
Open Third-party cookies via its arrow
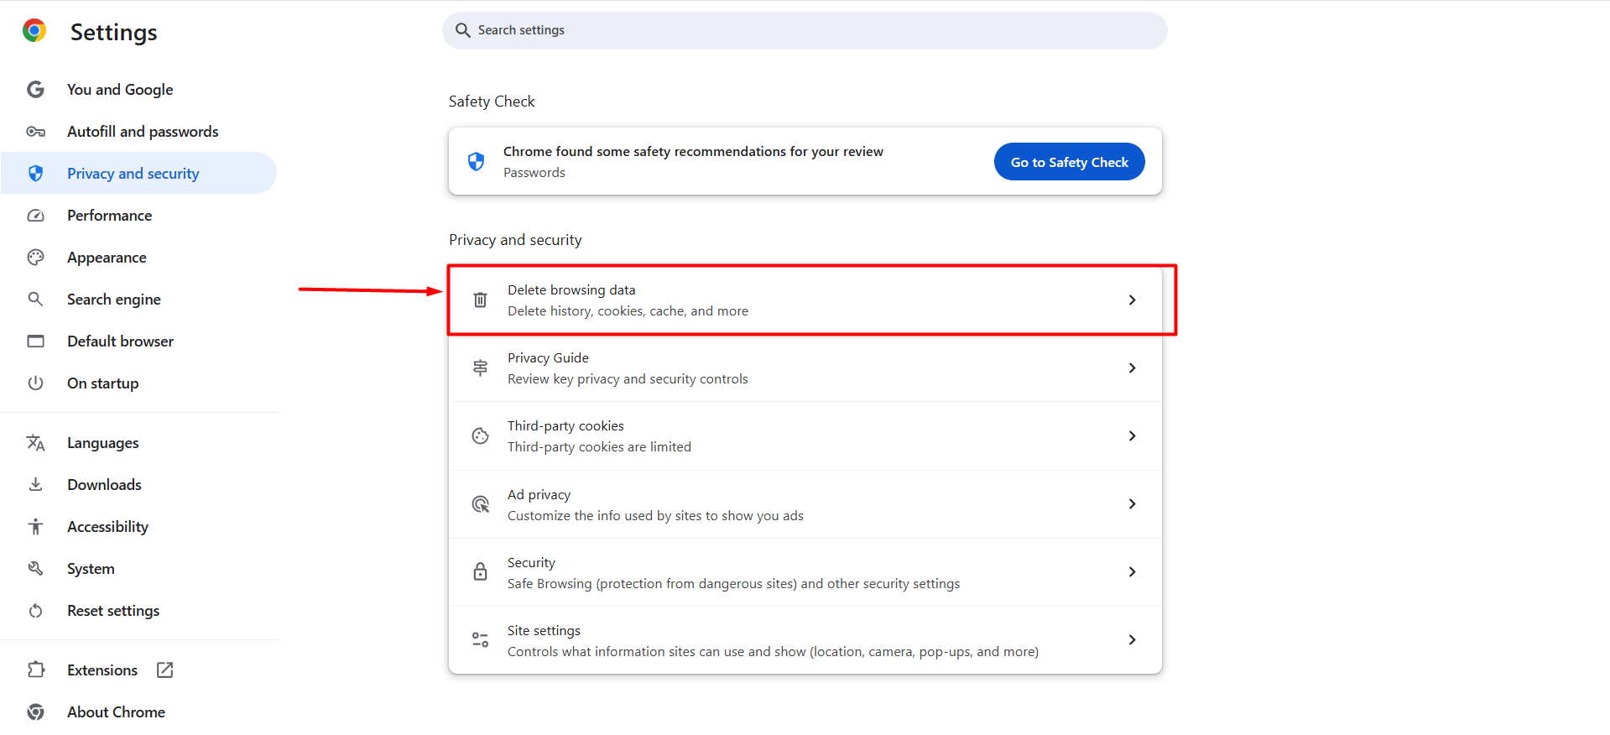(1132, 435)
